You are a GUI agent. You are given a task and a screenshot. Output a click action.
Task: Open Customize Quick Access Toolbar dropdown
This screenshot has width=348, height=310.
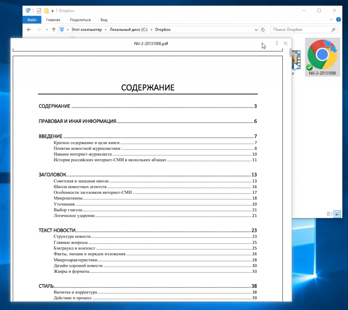tap(53, 11)
